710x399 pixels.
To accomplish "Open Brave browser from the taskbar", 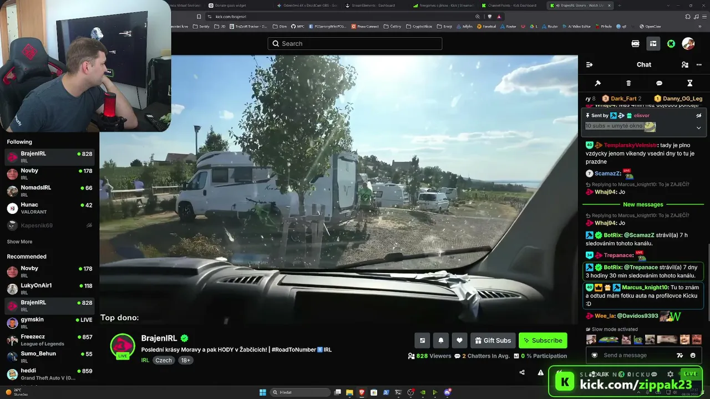I will click(x=362, y=392).
